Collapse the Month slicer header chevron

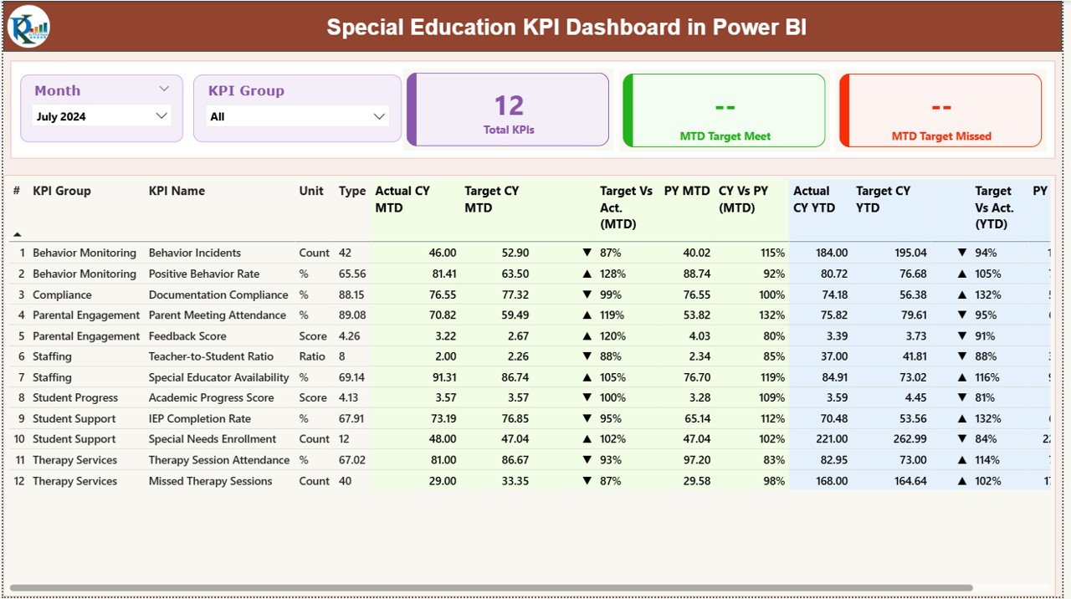[x=164, y=88]
